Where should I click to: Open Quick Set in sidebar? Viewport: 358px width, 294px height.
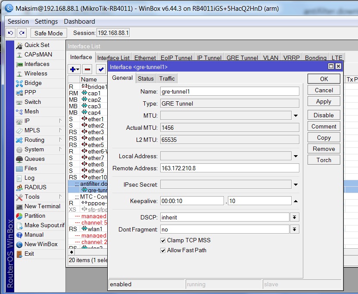click(37, 45)
